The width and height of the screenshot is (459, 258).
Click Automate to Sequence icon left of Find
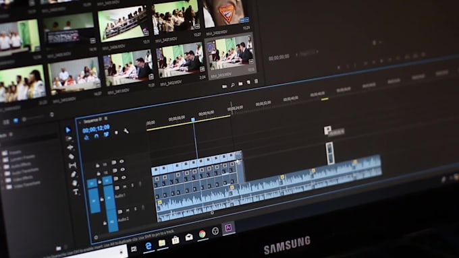click(x=224, y=86)
